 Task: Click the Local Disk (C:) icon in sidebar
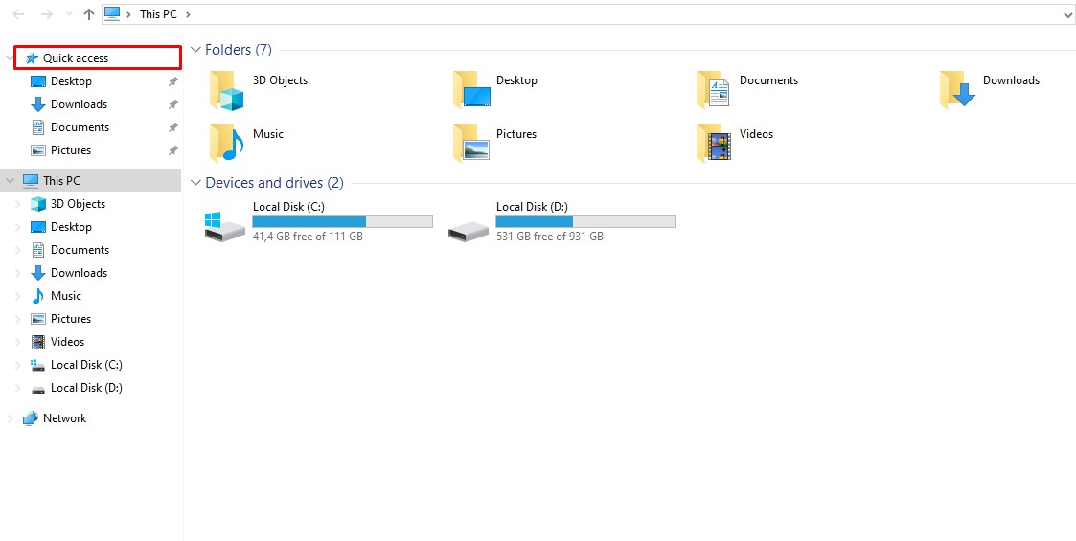click(38, 365)
